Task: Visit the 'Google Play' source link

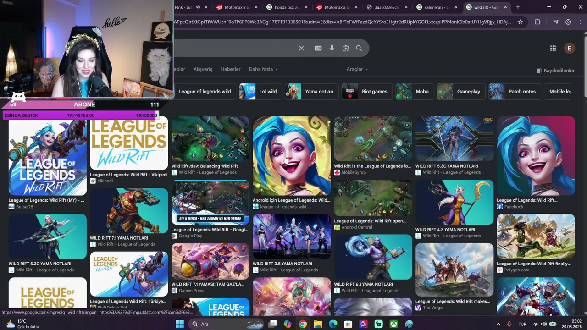Action: click(190, 236)
